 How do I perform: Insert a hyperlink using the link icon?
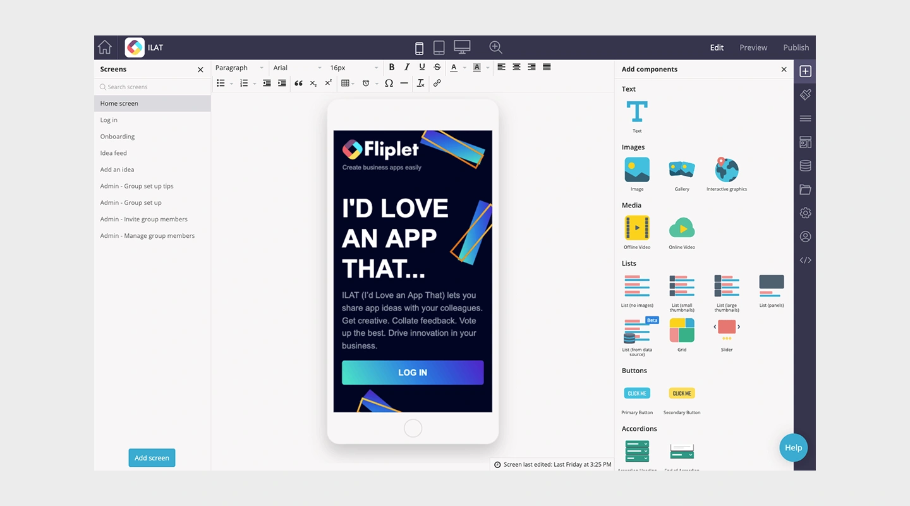tap(437, 83)
